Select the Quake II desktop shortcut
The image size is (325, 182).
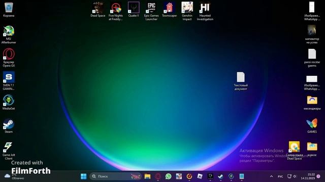tap(134, 10)
